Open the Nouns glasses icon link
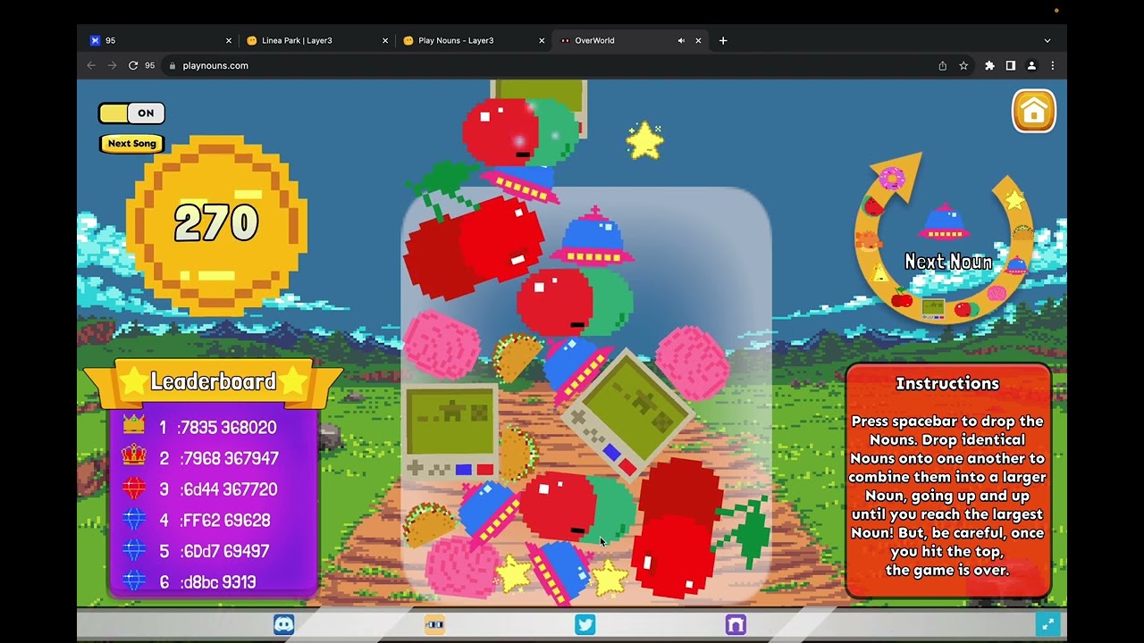The height and width of the screenshot is (643, 1144). pyautogui.click(x=434, y=625)
